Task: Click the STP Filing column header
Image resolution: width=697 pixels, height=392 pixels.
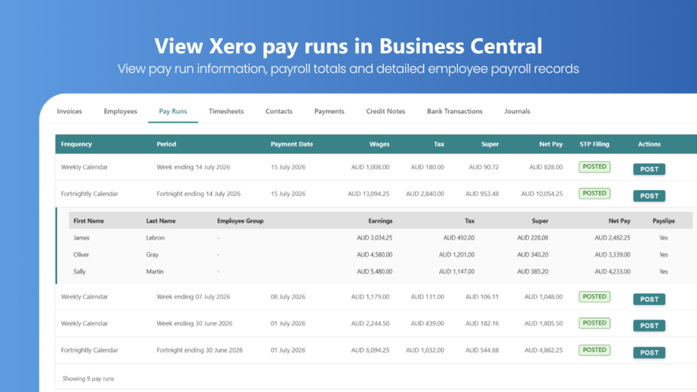Action: (x=594, y=144)
